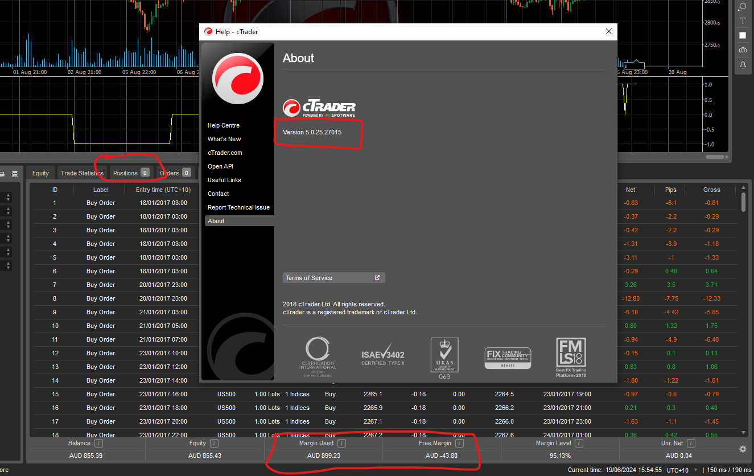This screenshot has height=476, width=754.
Task: Sort by the Entry time (UTC+10) column
Action: (x=163, y=190)
